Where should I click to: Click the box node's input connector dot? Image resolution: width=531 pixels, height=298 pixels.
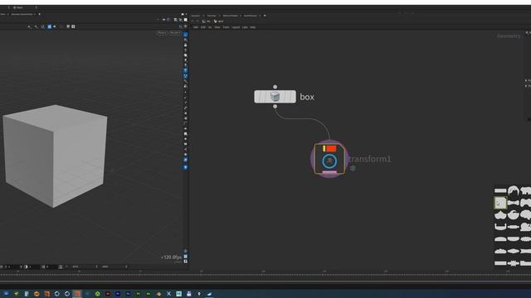click(x=275, y=87)
